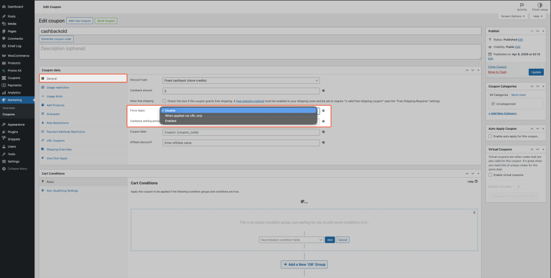
Task: Click the Affiliate name input field
Action: (x=241, y=143)
